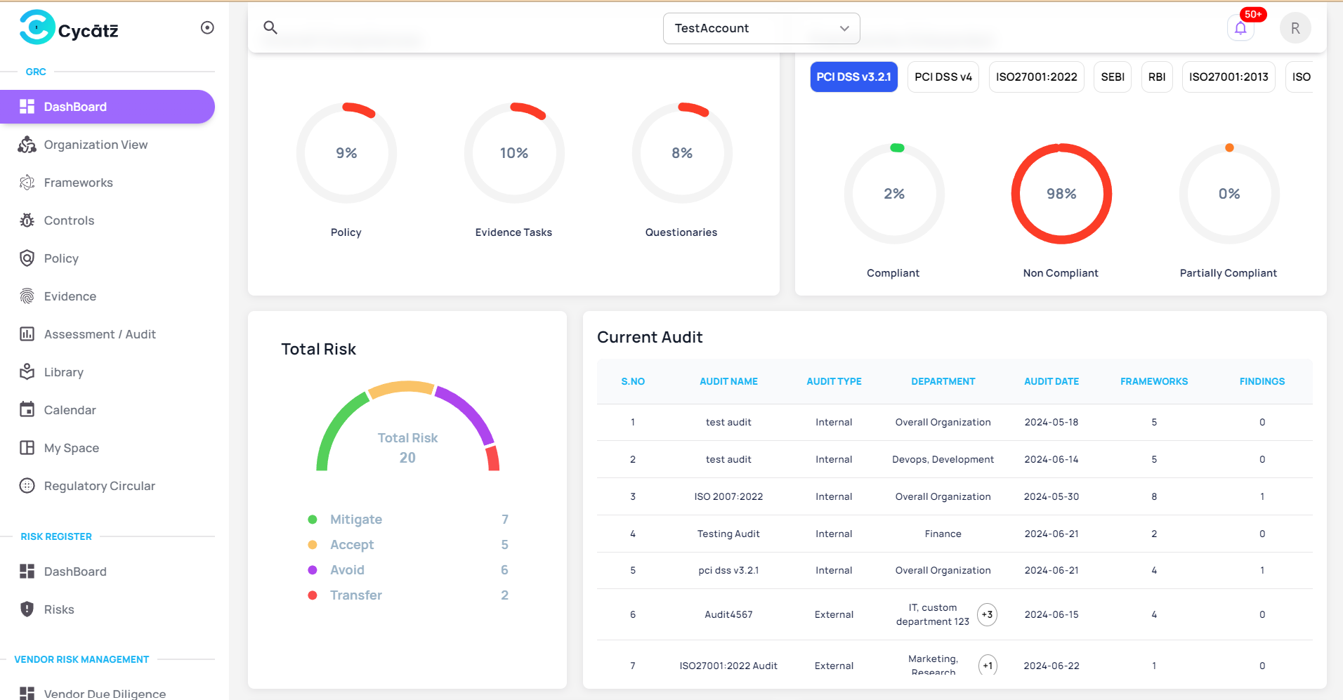This screenshot has width=1343, height=700.
Task: Sort by AUDIT DATE column header
Action: click(1052, 381)
